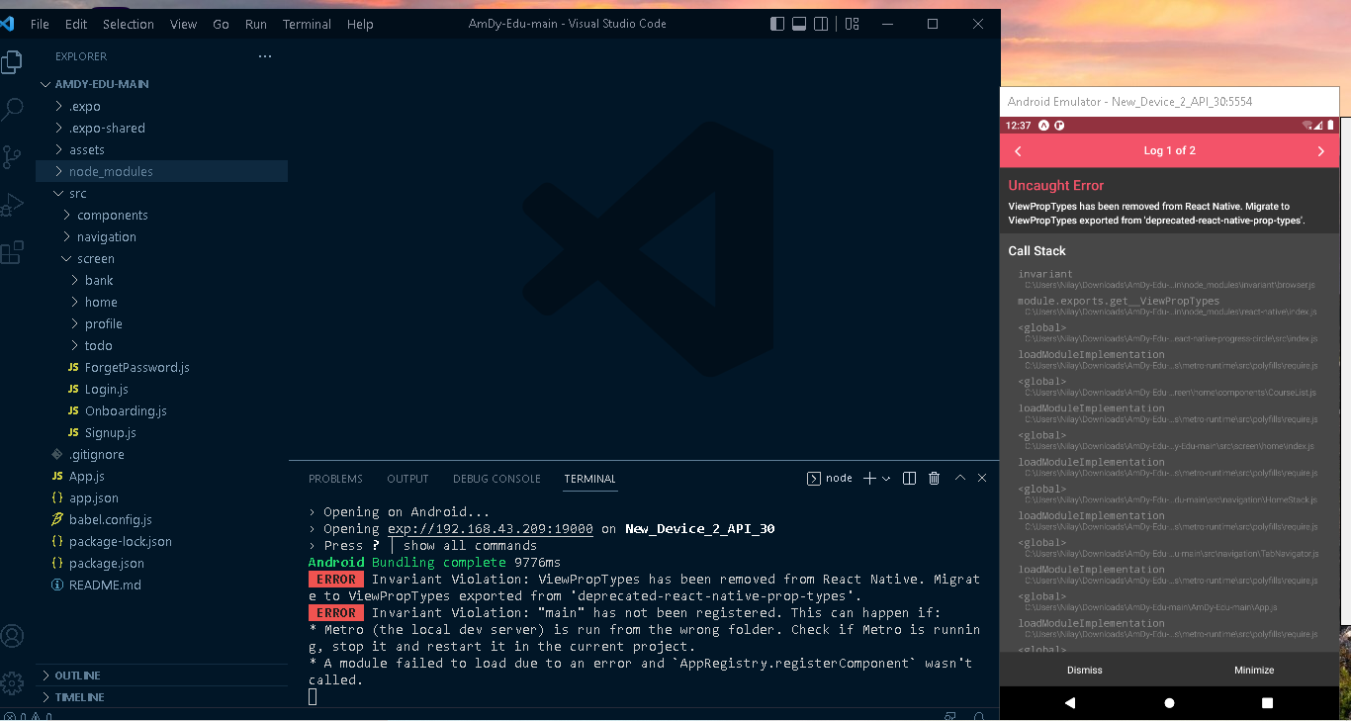Kill the terminal with the trash icon
Image resolution: width=1351 pixels, height=721 pixels.
[x=935, y=479]
